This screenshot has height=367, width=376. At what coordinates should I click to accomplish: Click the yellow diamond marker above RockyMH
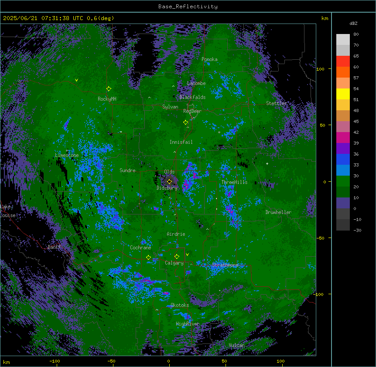coord(109,89)
